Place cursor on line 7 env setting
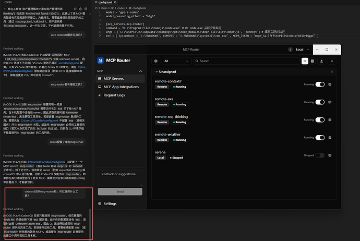 click(x=212, y=36)
